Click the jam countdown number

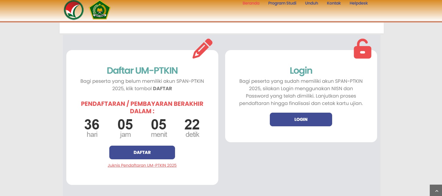(x=125, y=125)
